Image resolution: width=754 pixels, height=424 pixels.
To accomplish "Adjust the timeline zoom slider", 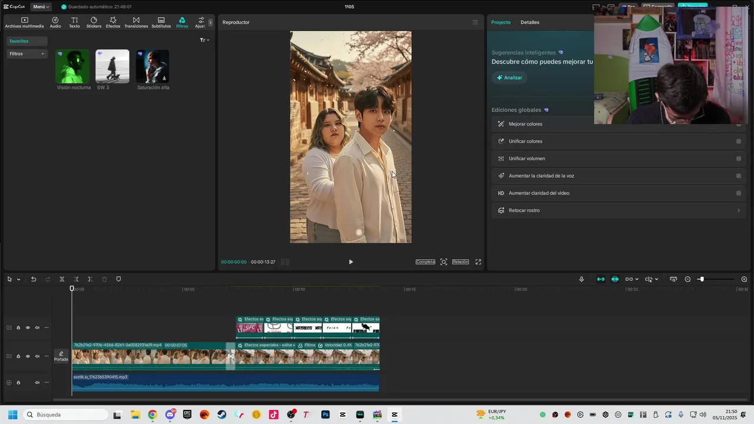I will point(702,279).
